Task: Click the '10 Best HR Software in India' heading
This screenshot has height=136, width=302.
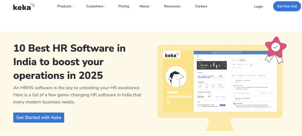Action: [x=69, y=62]
